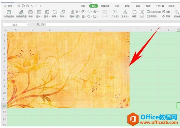Switch to the 视图 tab
180x128 pixels.
[148, 6]
